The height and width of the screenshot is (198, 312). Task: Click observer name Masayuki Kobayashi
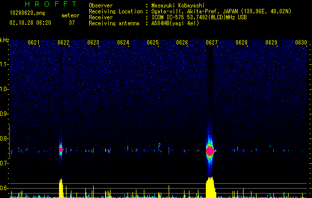click(x=178, y=6)
